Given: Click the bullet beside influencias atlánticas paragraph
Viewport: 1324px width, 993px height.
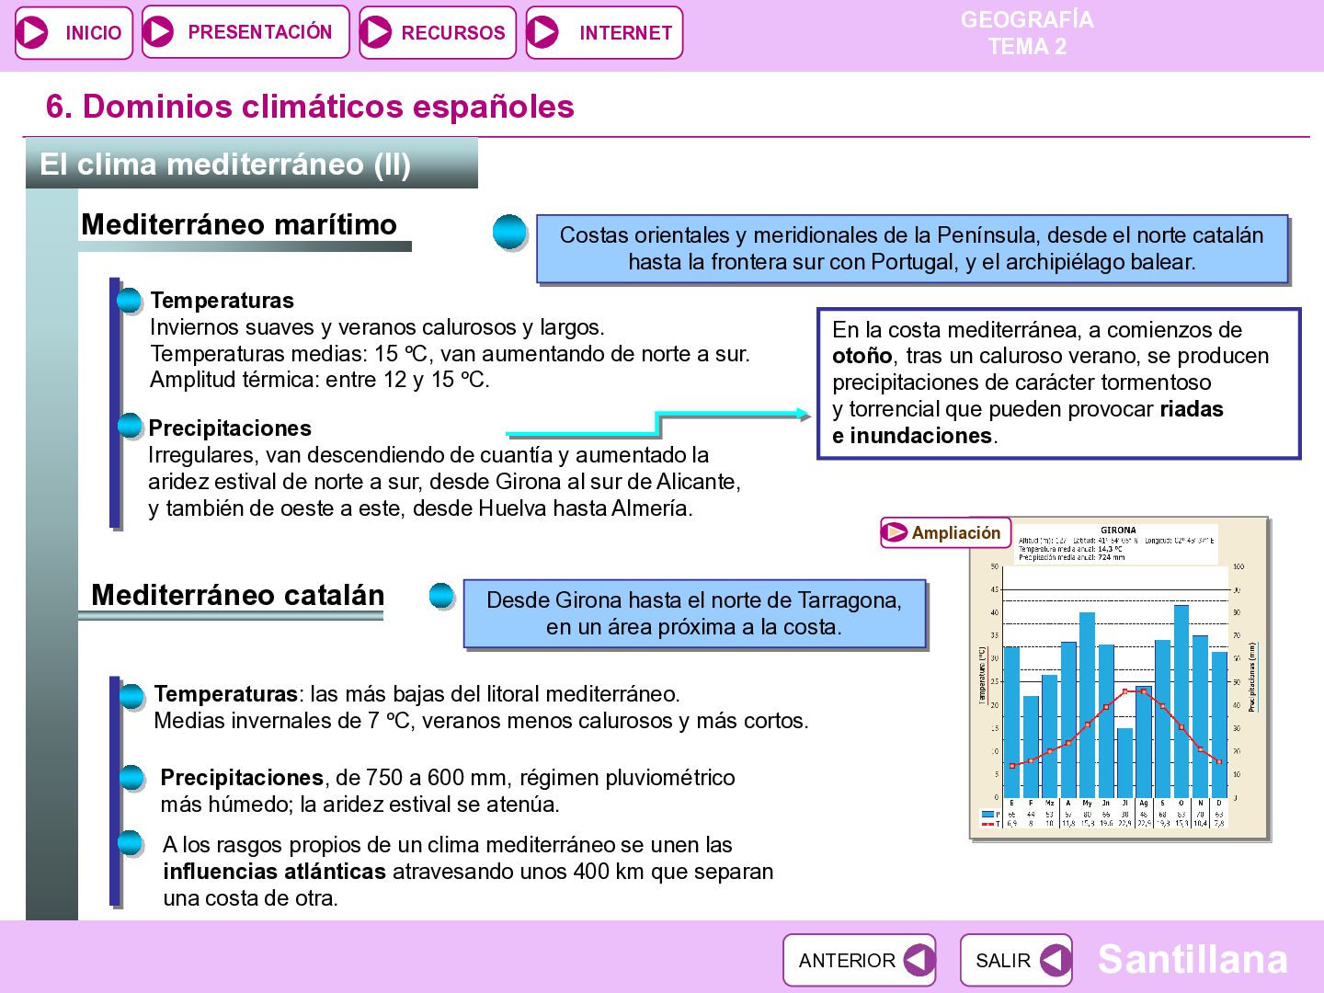Looking at the screenshot, I should (131, 843).
